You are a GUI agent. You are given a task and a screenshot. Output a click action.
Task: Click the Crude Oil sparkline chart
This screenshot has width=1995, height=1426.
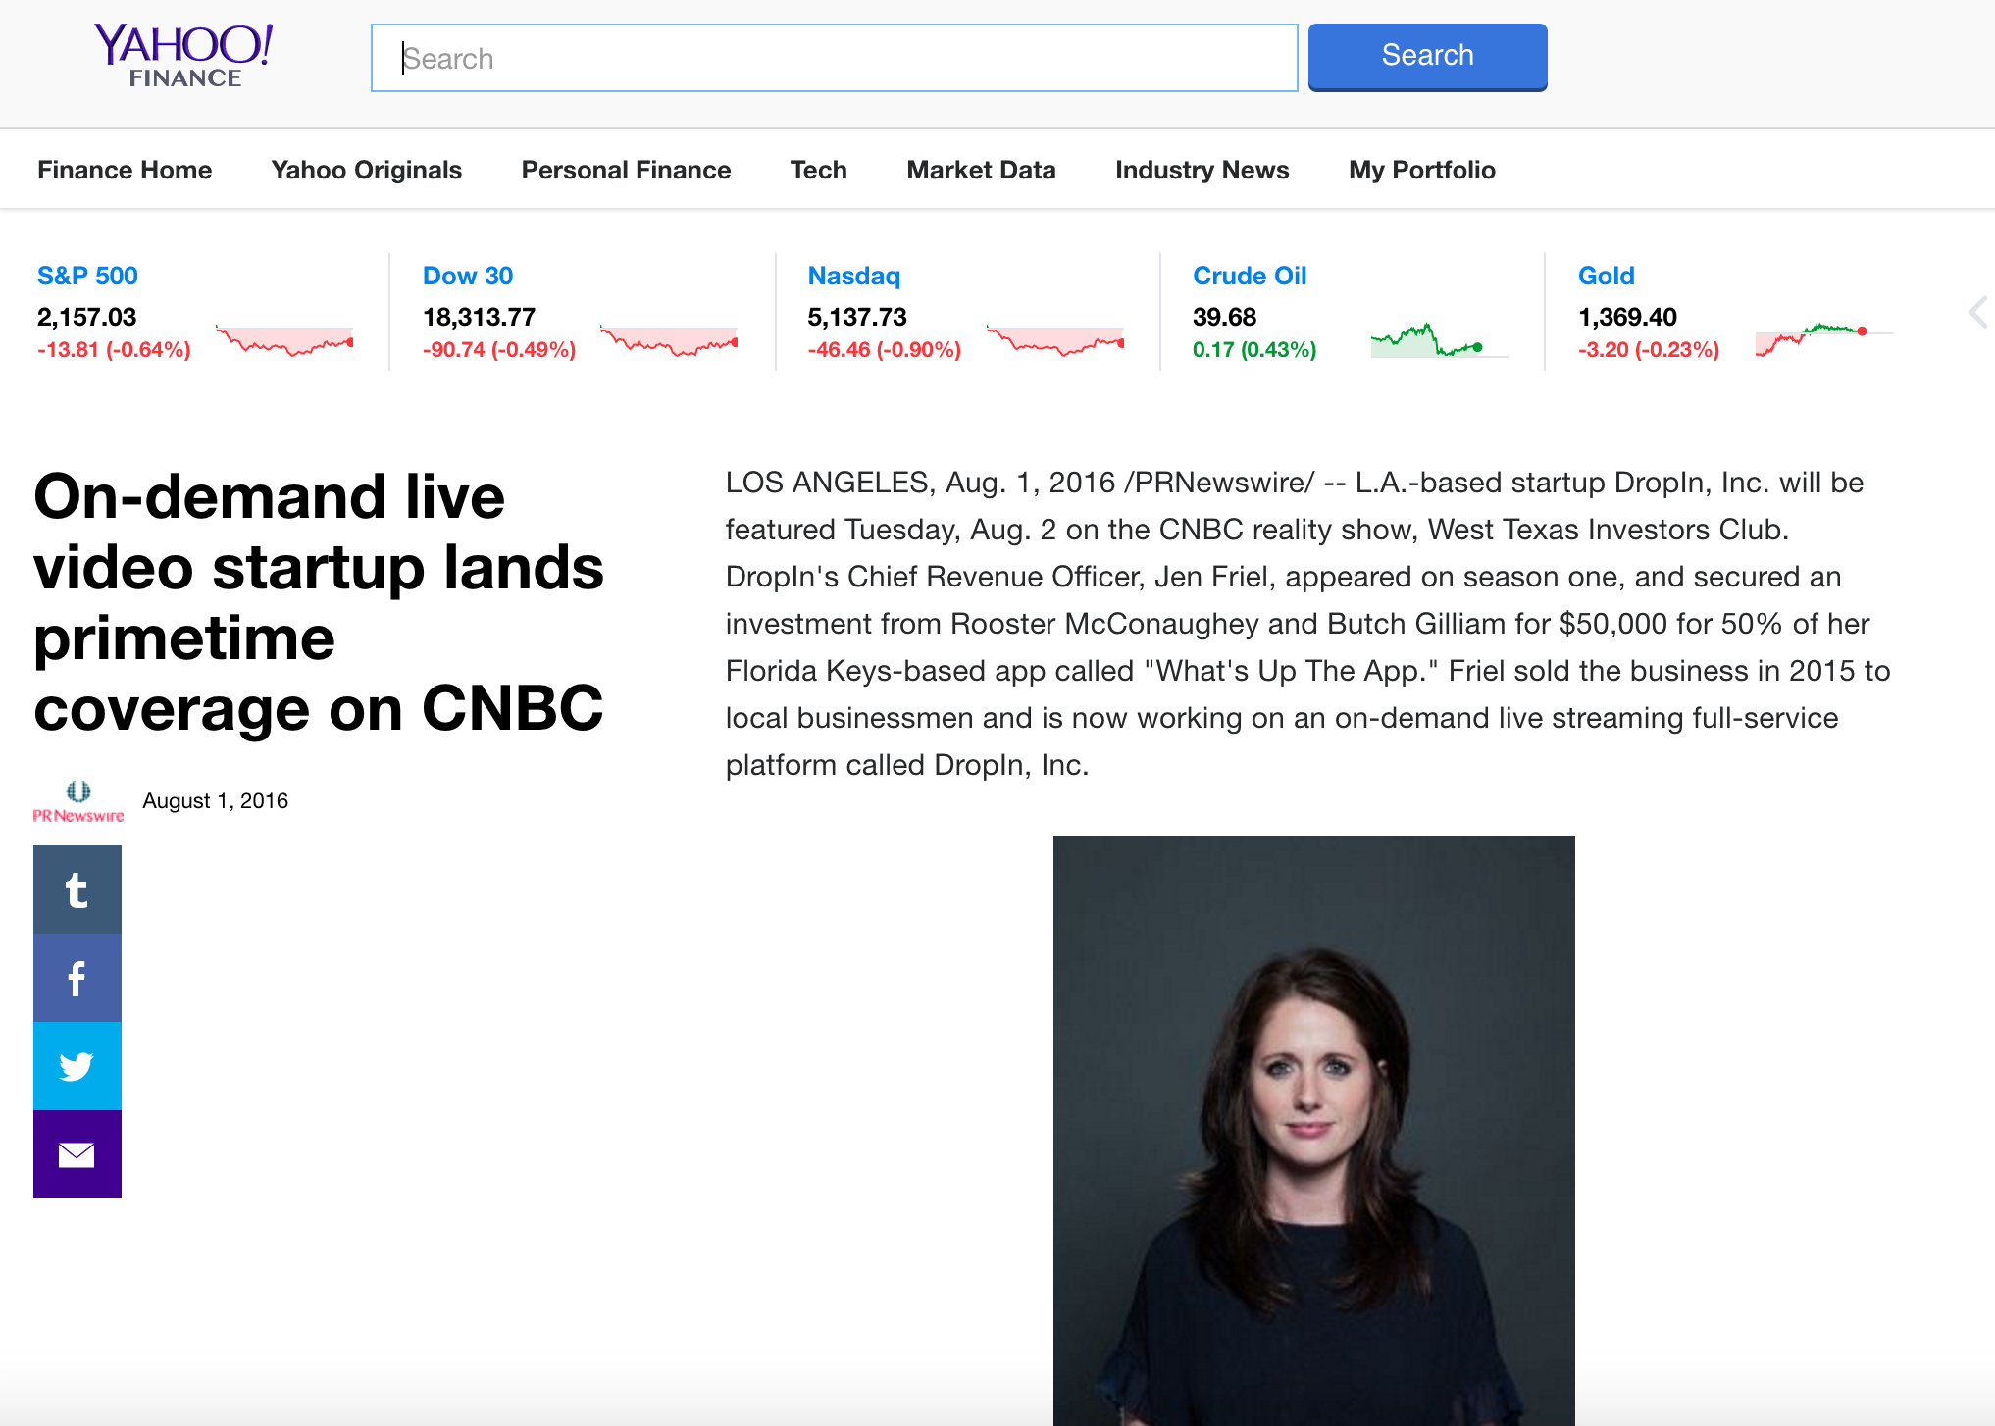pyautogui.click(x=1439, y=340)
